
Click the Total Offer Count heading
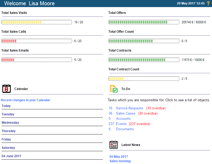click(121, 31)
